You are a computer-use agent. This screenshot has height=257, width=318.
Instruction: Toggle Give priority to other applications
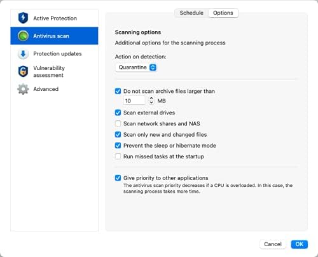118,178
